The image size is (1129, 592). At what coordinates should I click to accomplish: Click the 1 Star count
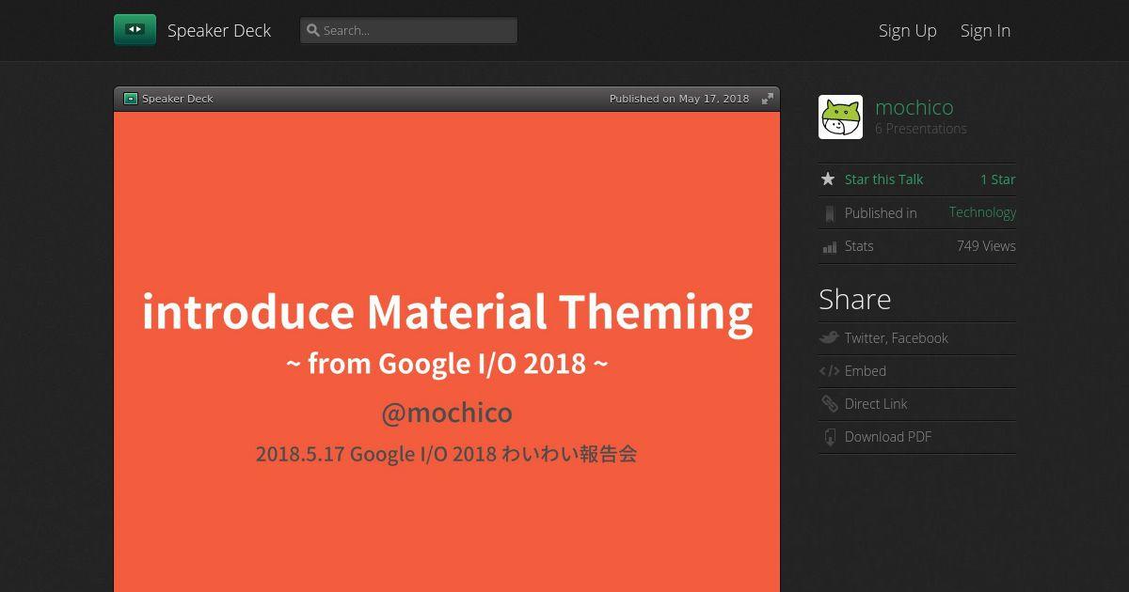point(997,179)
